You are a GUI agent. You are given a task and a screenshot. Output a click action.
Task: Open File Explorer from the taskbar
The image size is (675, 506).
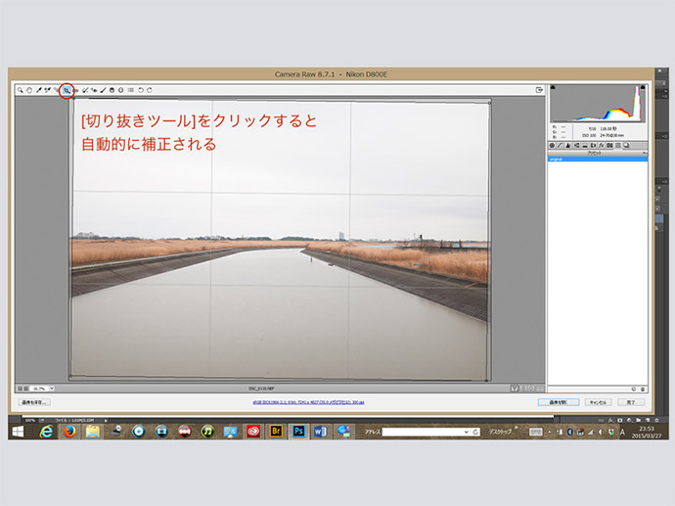(93, 431)
